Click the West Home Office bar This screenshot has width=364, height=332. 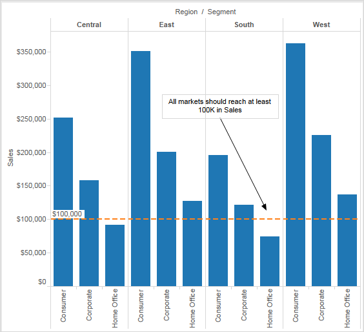[x=347, y=240]
